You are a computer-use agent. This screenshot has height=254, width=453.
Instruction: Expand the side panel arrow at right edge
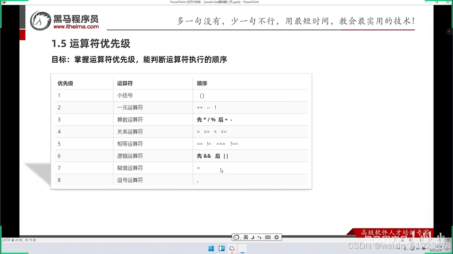449,31
